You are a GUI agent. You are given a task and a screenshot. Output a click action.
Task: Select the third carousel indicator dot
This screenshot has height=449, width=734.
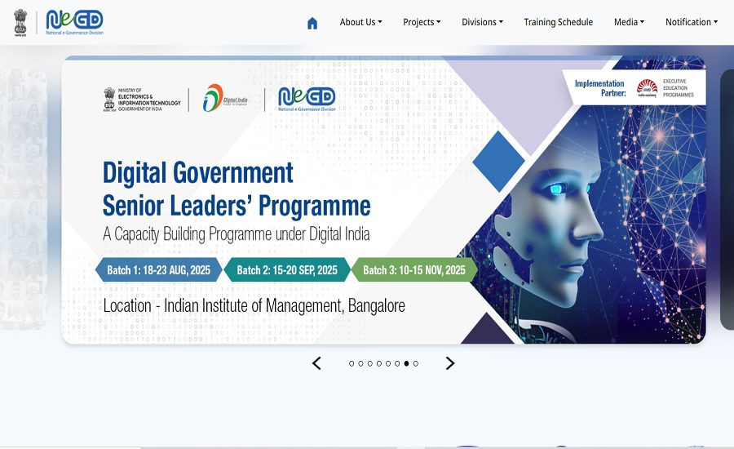[369, 364]
